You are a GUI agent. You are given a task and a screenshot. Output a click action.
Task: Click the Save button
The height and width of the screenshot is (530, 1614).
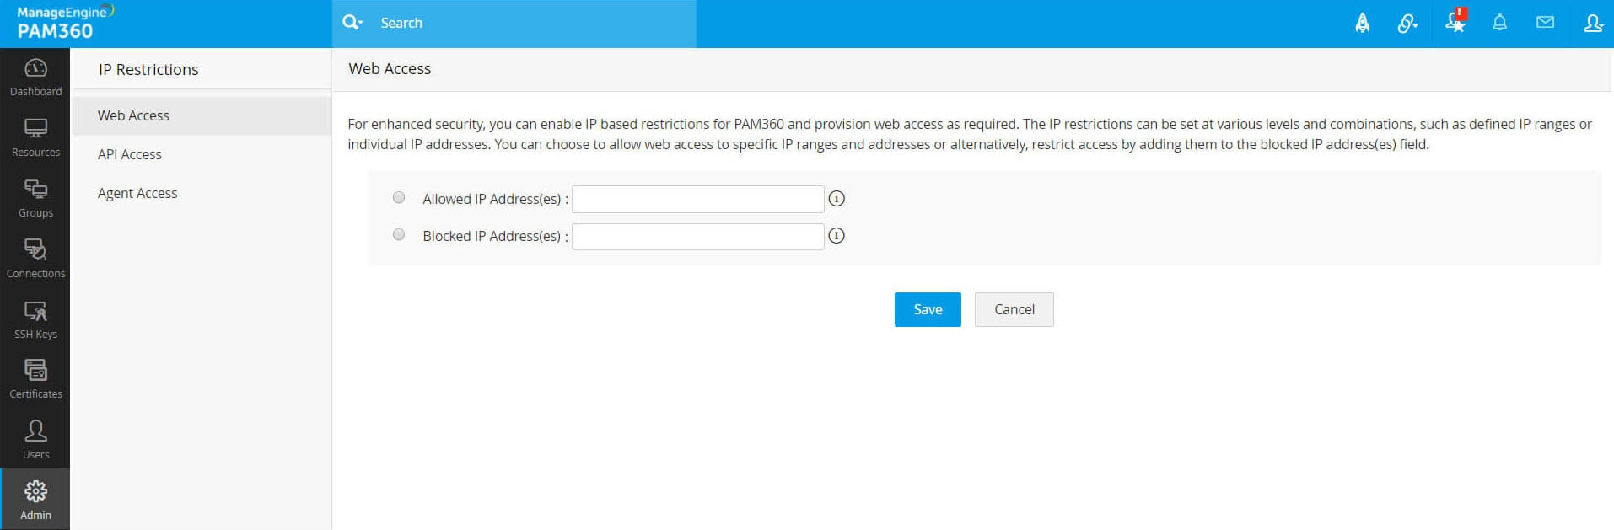[x=927, y=309]
